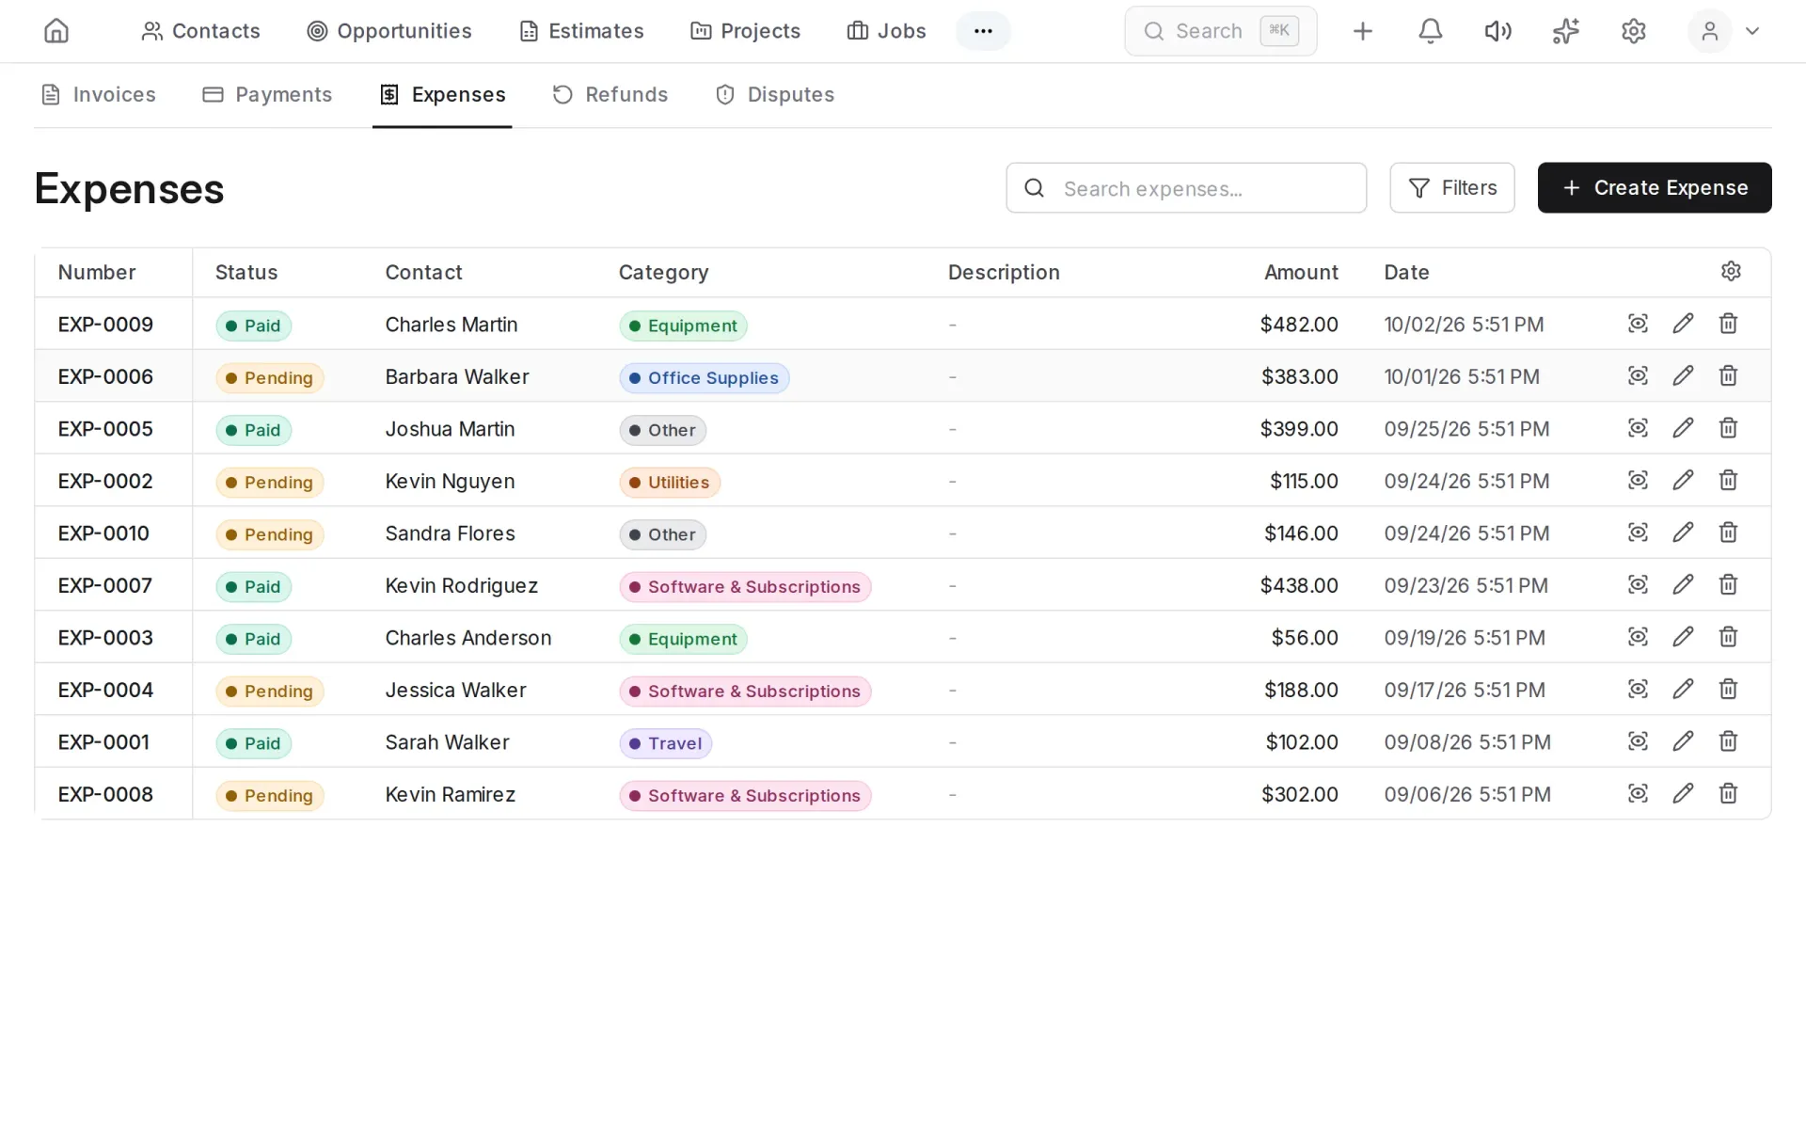Image resolution: width=1806 pixels, height=1129 pixels.
Task: Open settings gear in top bar
Action: coord(1634,31)
